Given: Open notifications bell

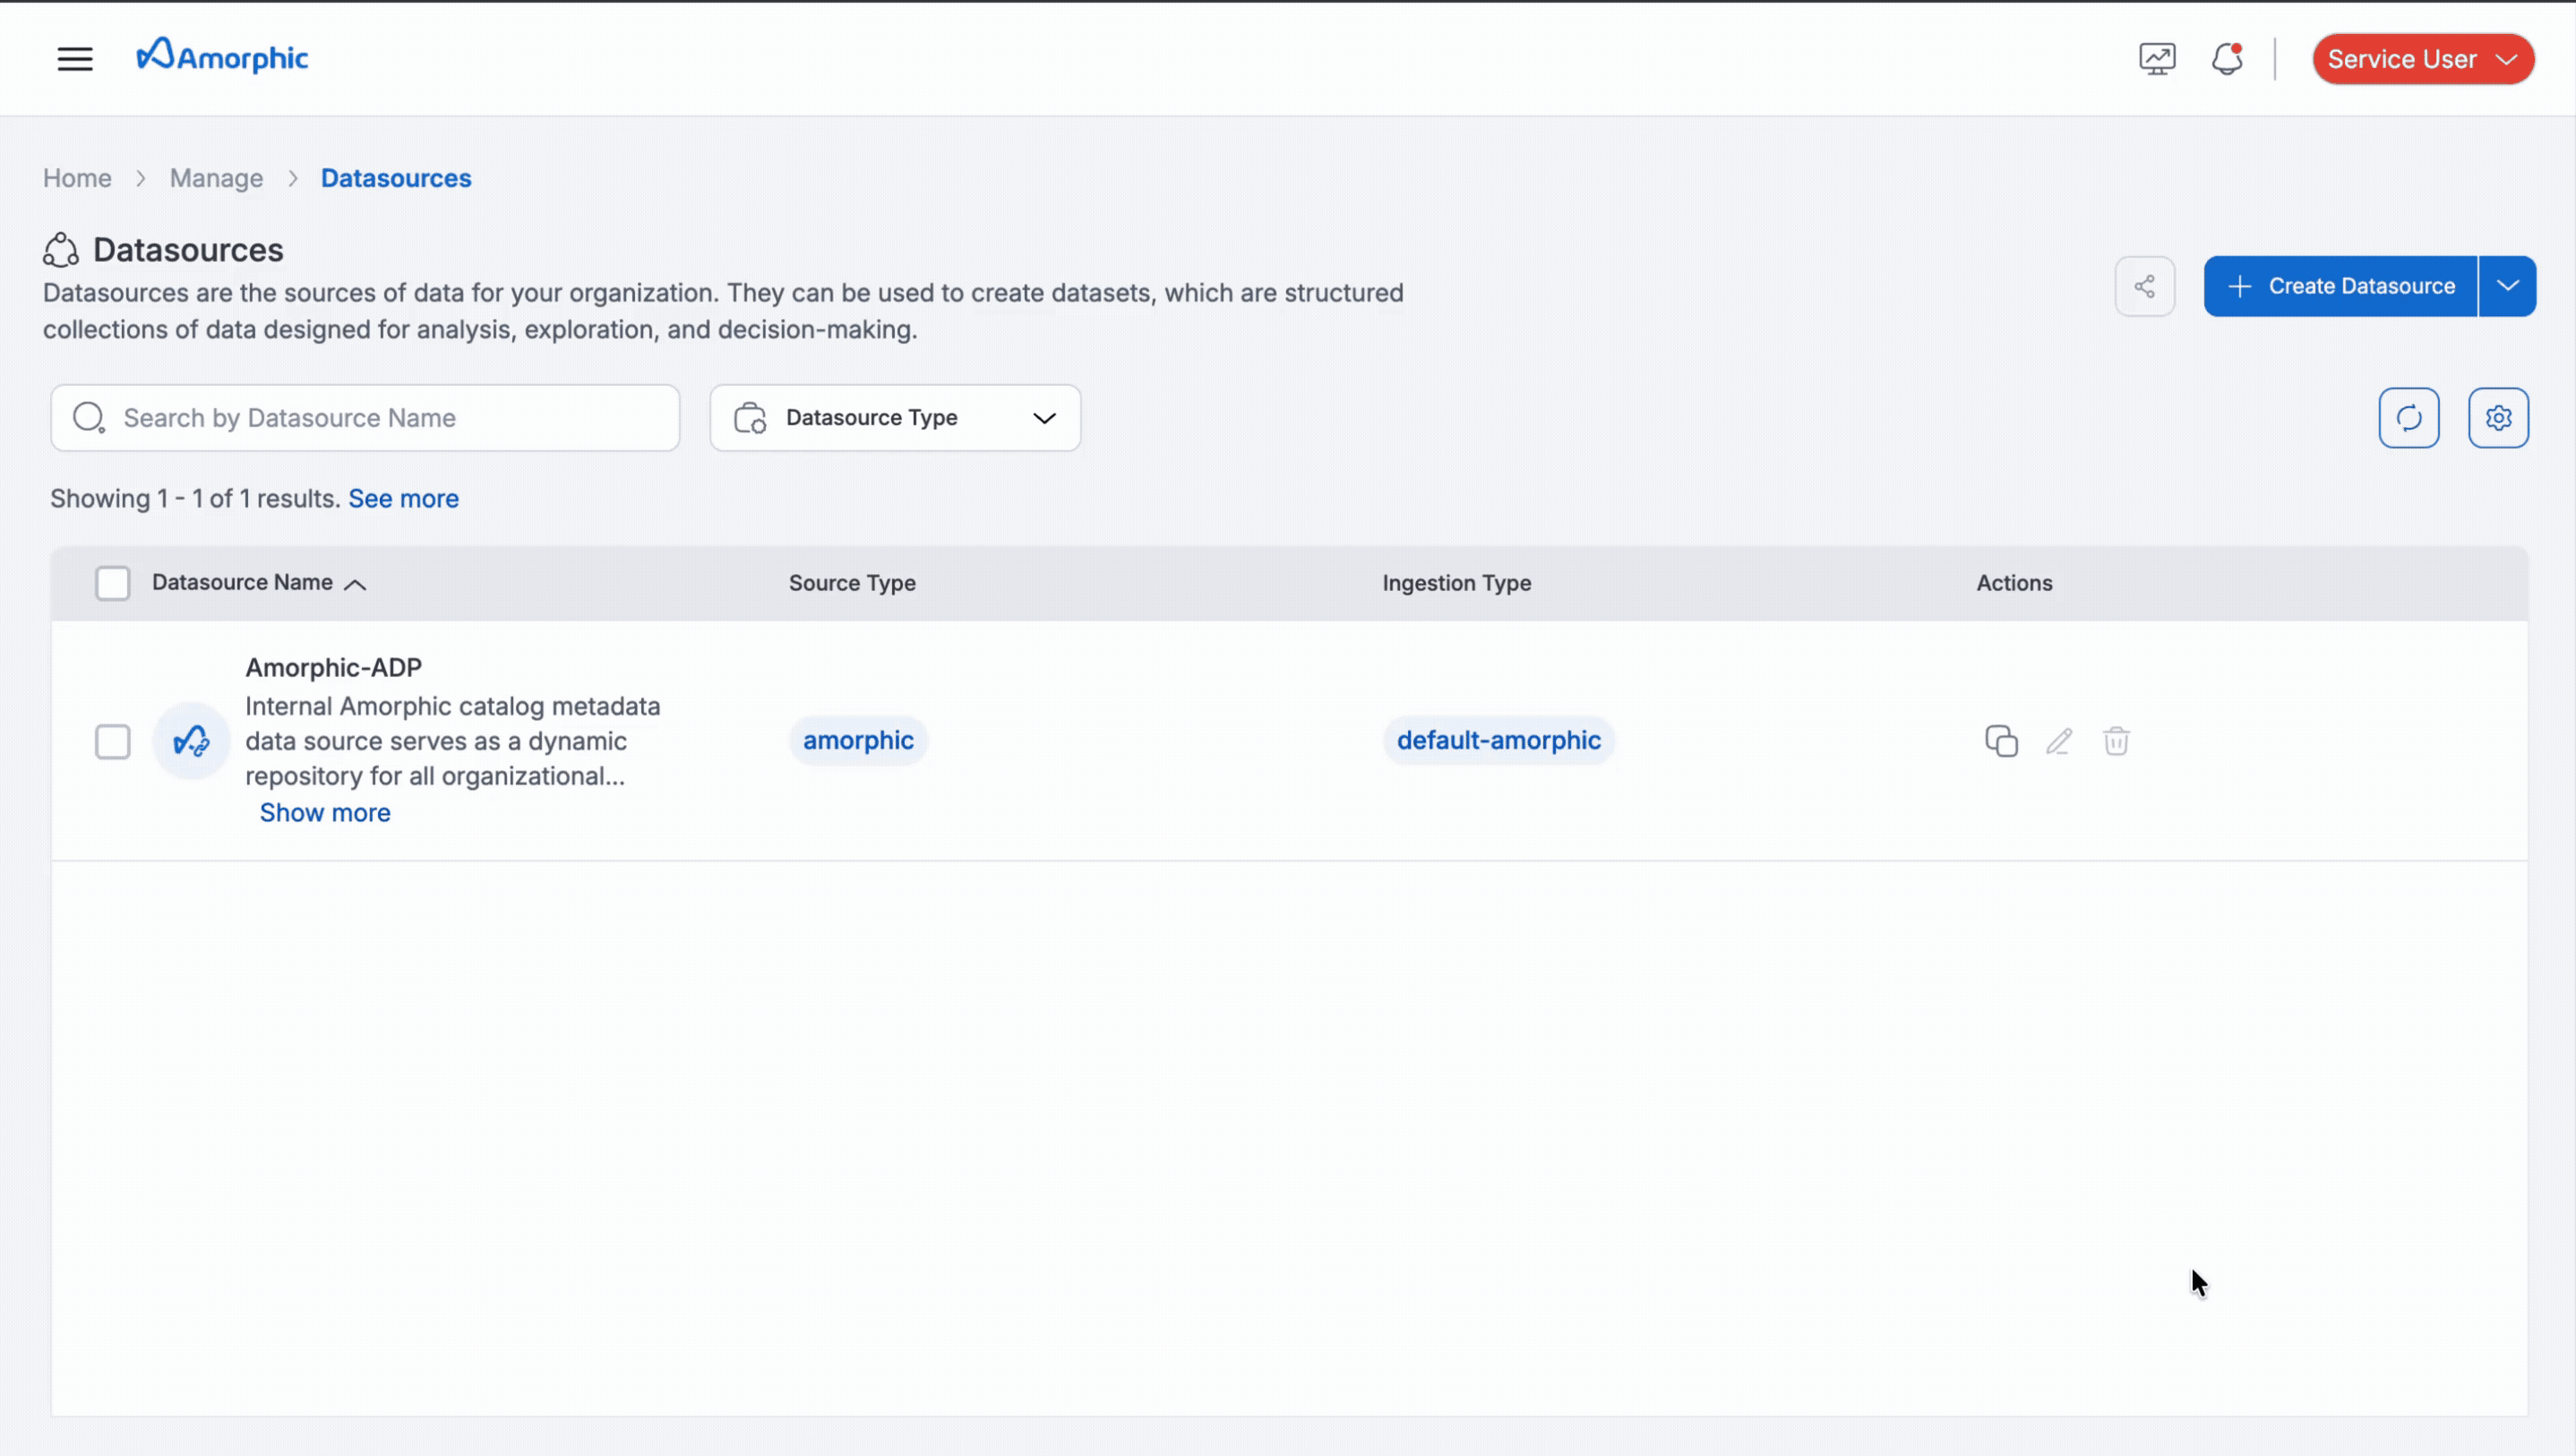Looking at the screenshot, I should 2225,58.
